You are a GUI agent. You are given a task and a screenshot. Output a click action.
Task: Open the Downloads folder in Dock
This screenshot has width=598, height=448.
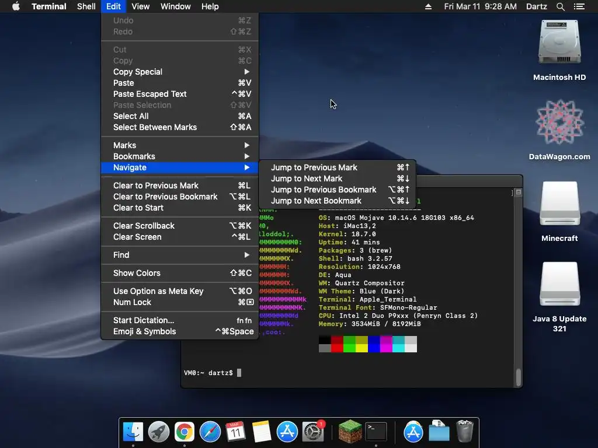click(x=439, y=431)
